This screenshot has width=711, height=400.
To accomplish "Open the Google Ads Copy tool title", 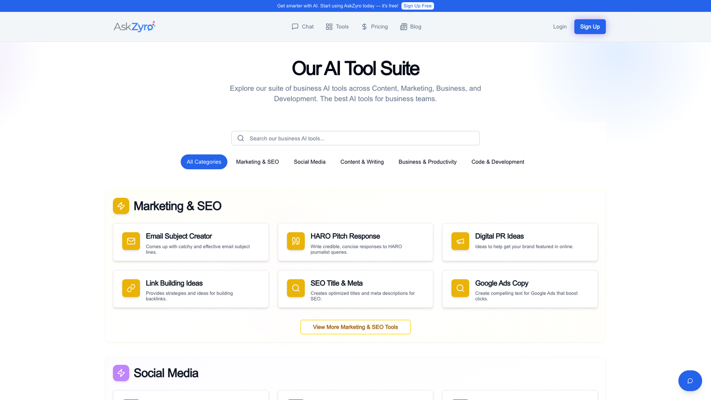I will click(502, 283).
